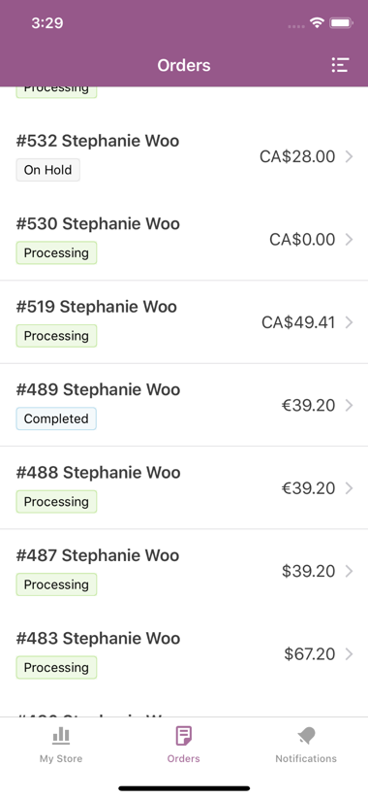Expand order #483 chevron arrow
Viewport: 368px width, 799px height.
coord(349,653)
